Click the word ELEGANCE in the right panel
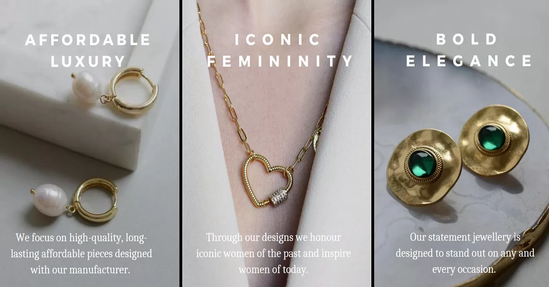 (469, 61)
